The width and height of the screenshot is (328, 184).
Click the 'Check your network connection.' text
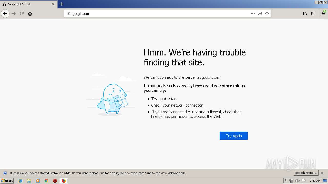[178, 105]
